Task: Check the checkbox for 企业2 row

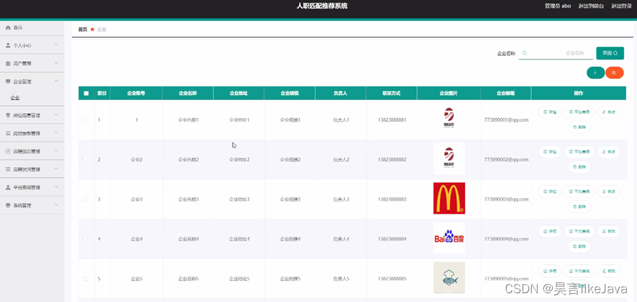Action: tap(86, 160)
